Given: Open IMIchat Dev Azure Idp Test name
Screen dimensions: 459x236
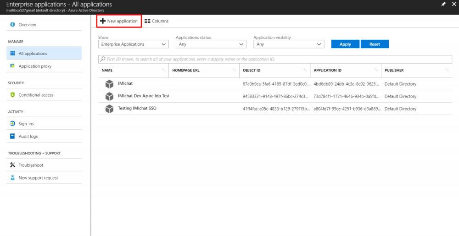Looking at the screenshot, I should (143, 96).
